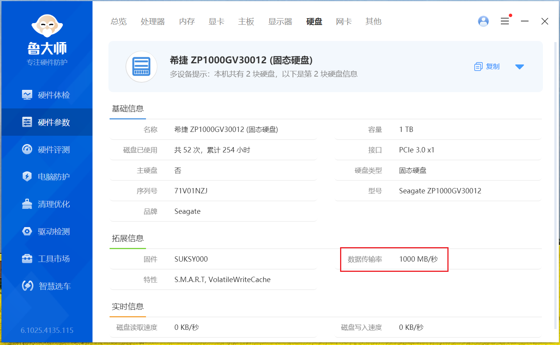Click the 磁盘读取速度 value 0 KB/秒
This screenshot has height=345, width=560.
pos(186,328)
